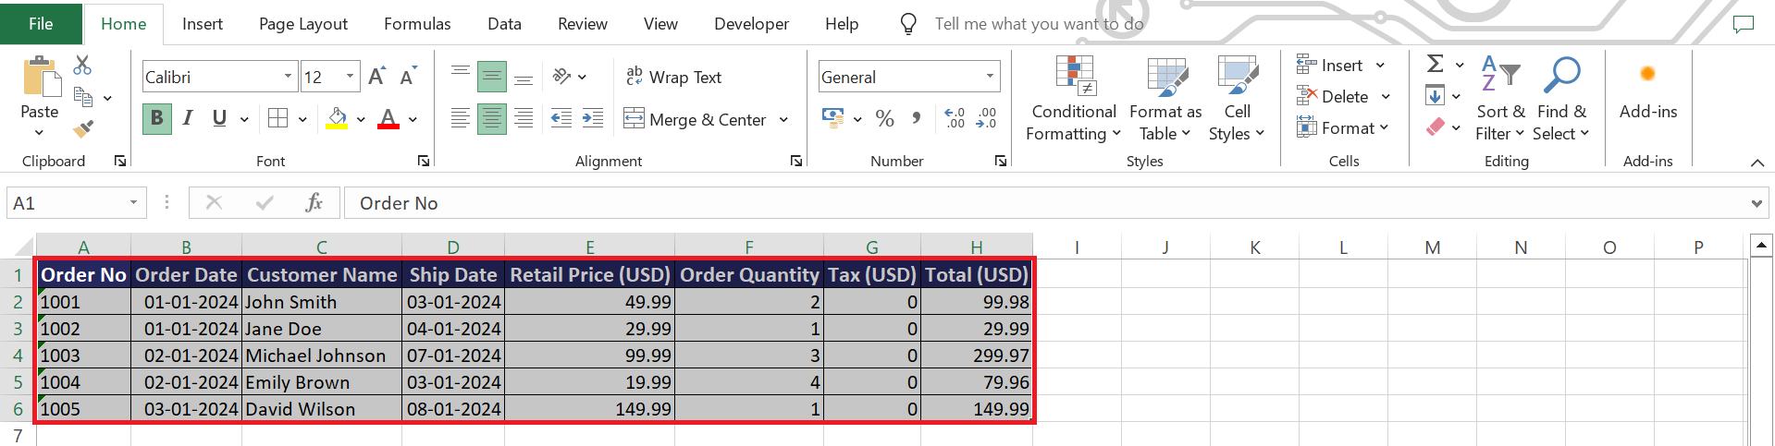Viewport: 1775px width, 446px height.
Task: Click the Orientation text-angle icon
Action: pos(562,77)
